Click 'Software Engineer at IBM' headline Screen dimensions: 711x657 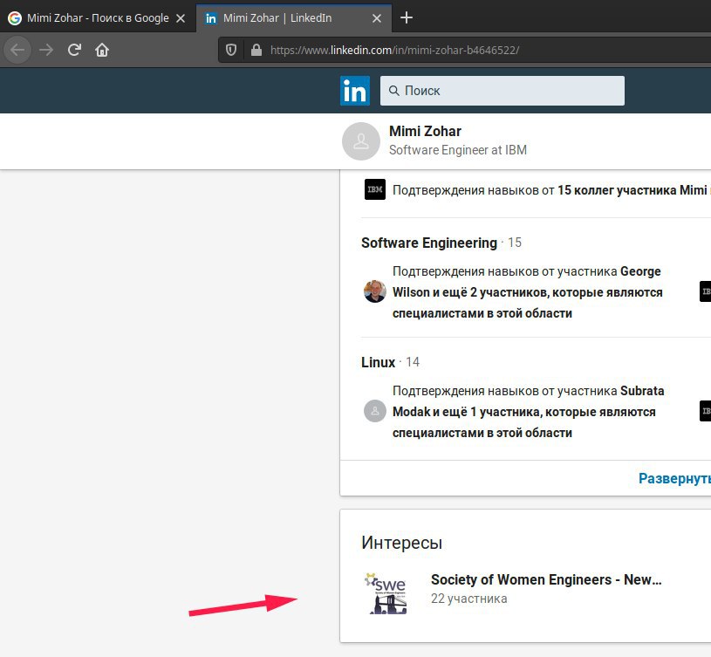pyautogui.click(x=458, y=150)
